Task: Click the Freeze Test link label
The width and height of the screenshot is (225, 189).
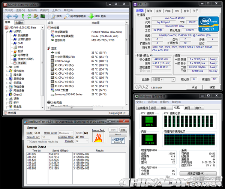Action: pyautogui.click(x=98, y=130)
